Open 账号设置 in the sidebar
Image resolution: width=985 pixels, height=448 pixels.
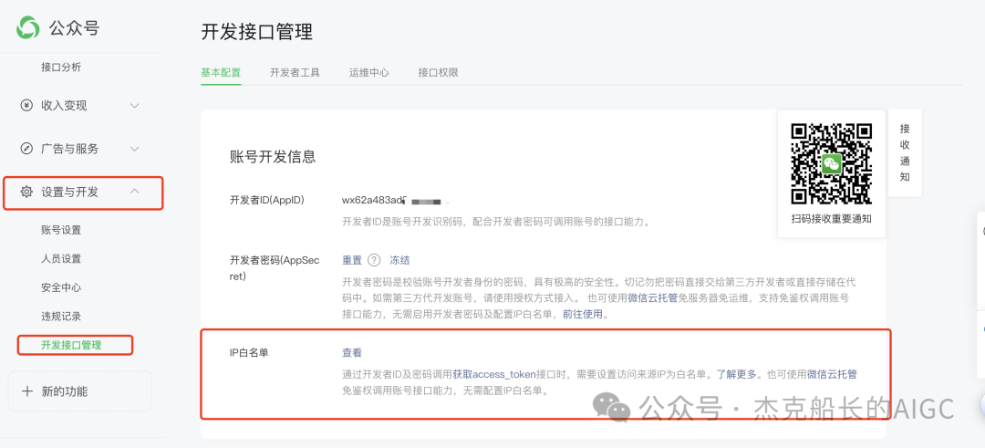61,230
